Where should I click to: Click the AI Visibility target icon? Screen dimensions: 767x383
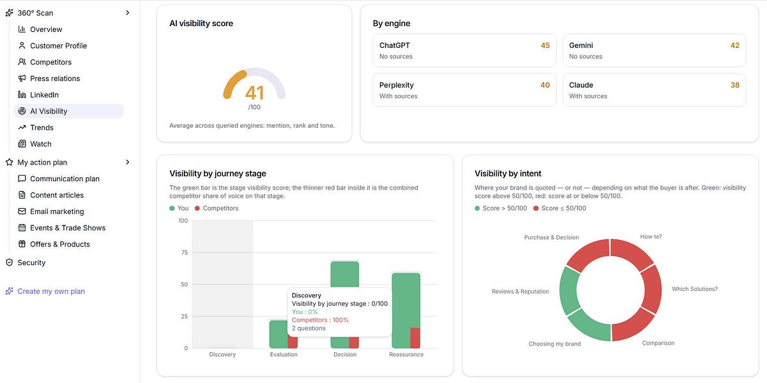pyautogui.click(x=22, y=111)
